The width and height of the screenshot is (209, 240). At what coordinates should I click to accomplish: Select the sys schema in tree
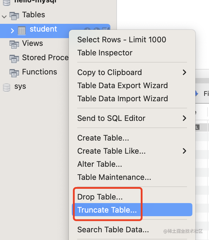pos(20,86)
